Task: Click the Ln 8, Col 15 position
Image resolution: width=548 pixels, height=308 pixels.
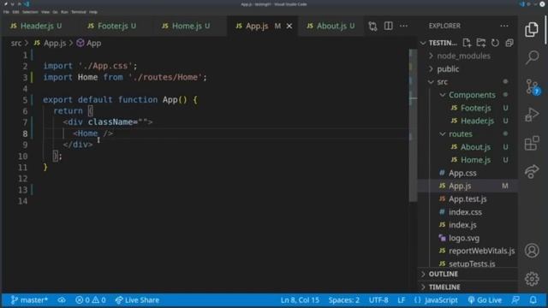Action: [300, 300]
